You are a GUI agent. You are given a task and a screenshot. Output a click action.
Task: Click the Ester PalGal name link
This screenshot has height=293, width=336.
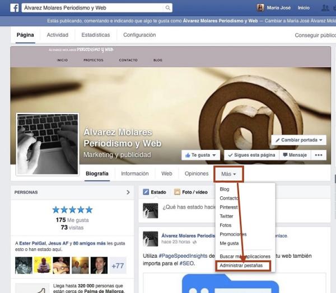32,243
